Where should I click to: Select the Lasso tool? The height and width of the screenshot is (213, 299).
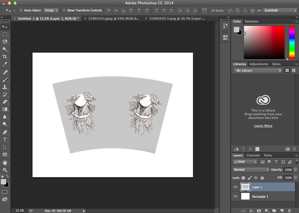coord(5,41)
